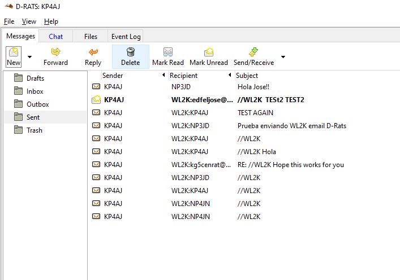This screenshot has height=280, width=400.
Task: Open the Help menu
Action: pyautogui.click(x=51, y=21)
